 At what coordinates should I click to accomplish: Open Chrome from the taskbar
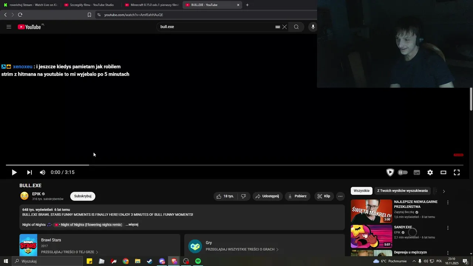tap(126, 261)
